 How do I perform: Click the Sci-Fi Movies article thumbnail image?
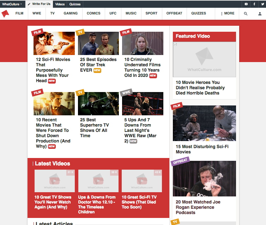[54, 43]
